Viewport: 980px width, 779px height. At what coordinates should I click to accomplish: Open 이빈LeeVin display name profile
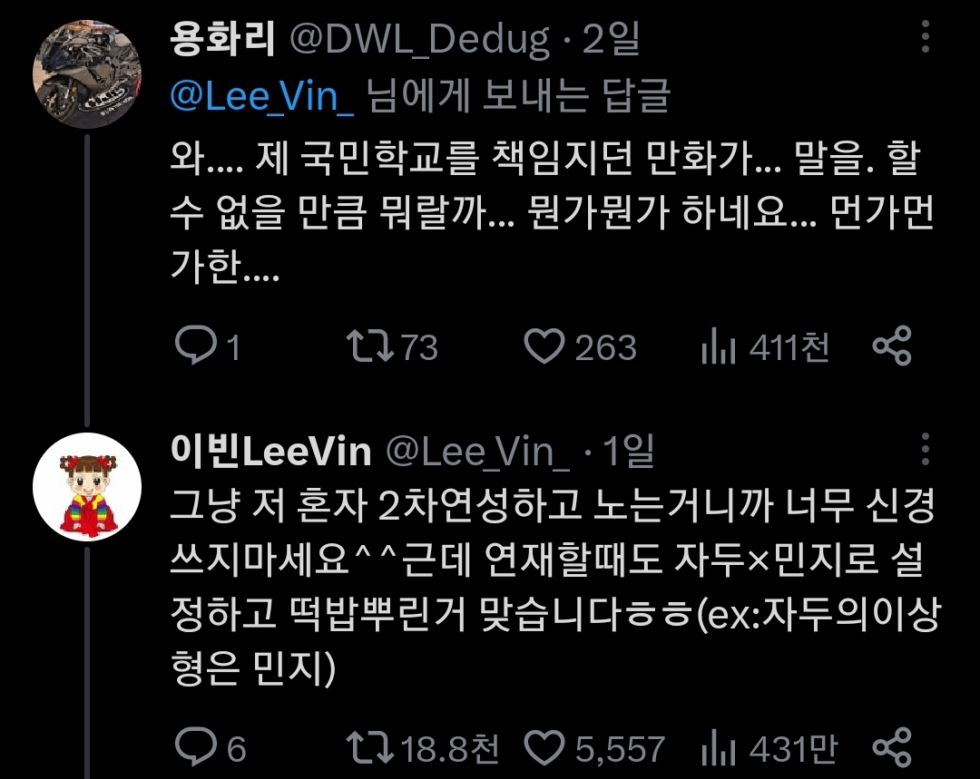[x=270, y=451]
